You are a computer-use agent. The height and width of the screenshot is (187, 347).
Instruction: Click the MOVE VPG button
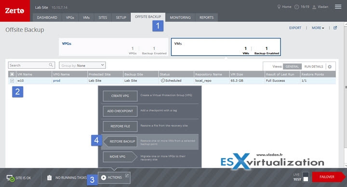pos(120,157)
